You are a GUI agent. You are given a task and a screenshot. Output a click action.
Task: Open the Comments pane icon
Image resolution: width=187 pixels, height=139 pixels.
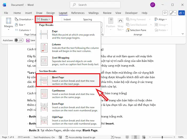(x=165, y=13)
